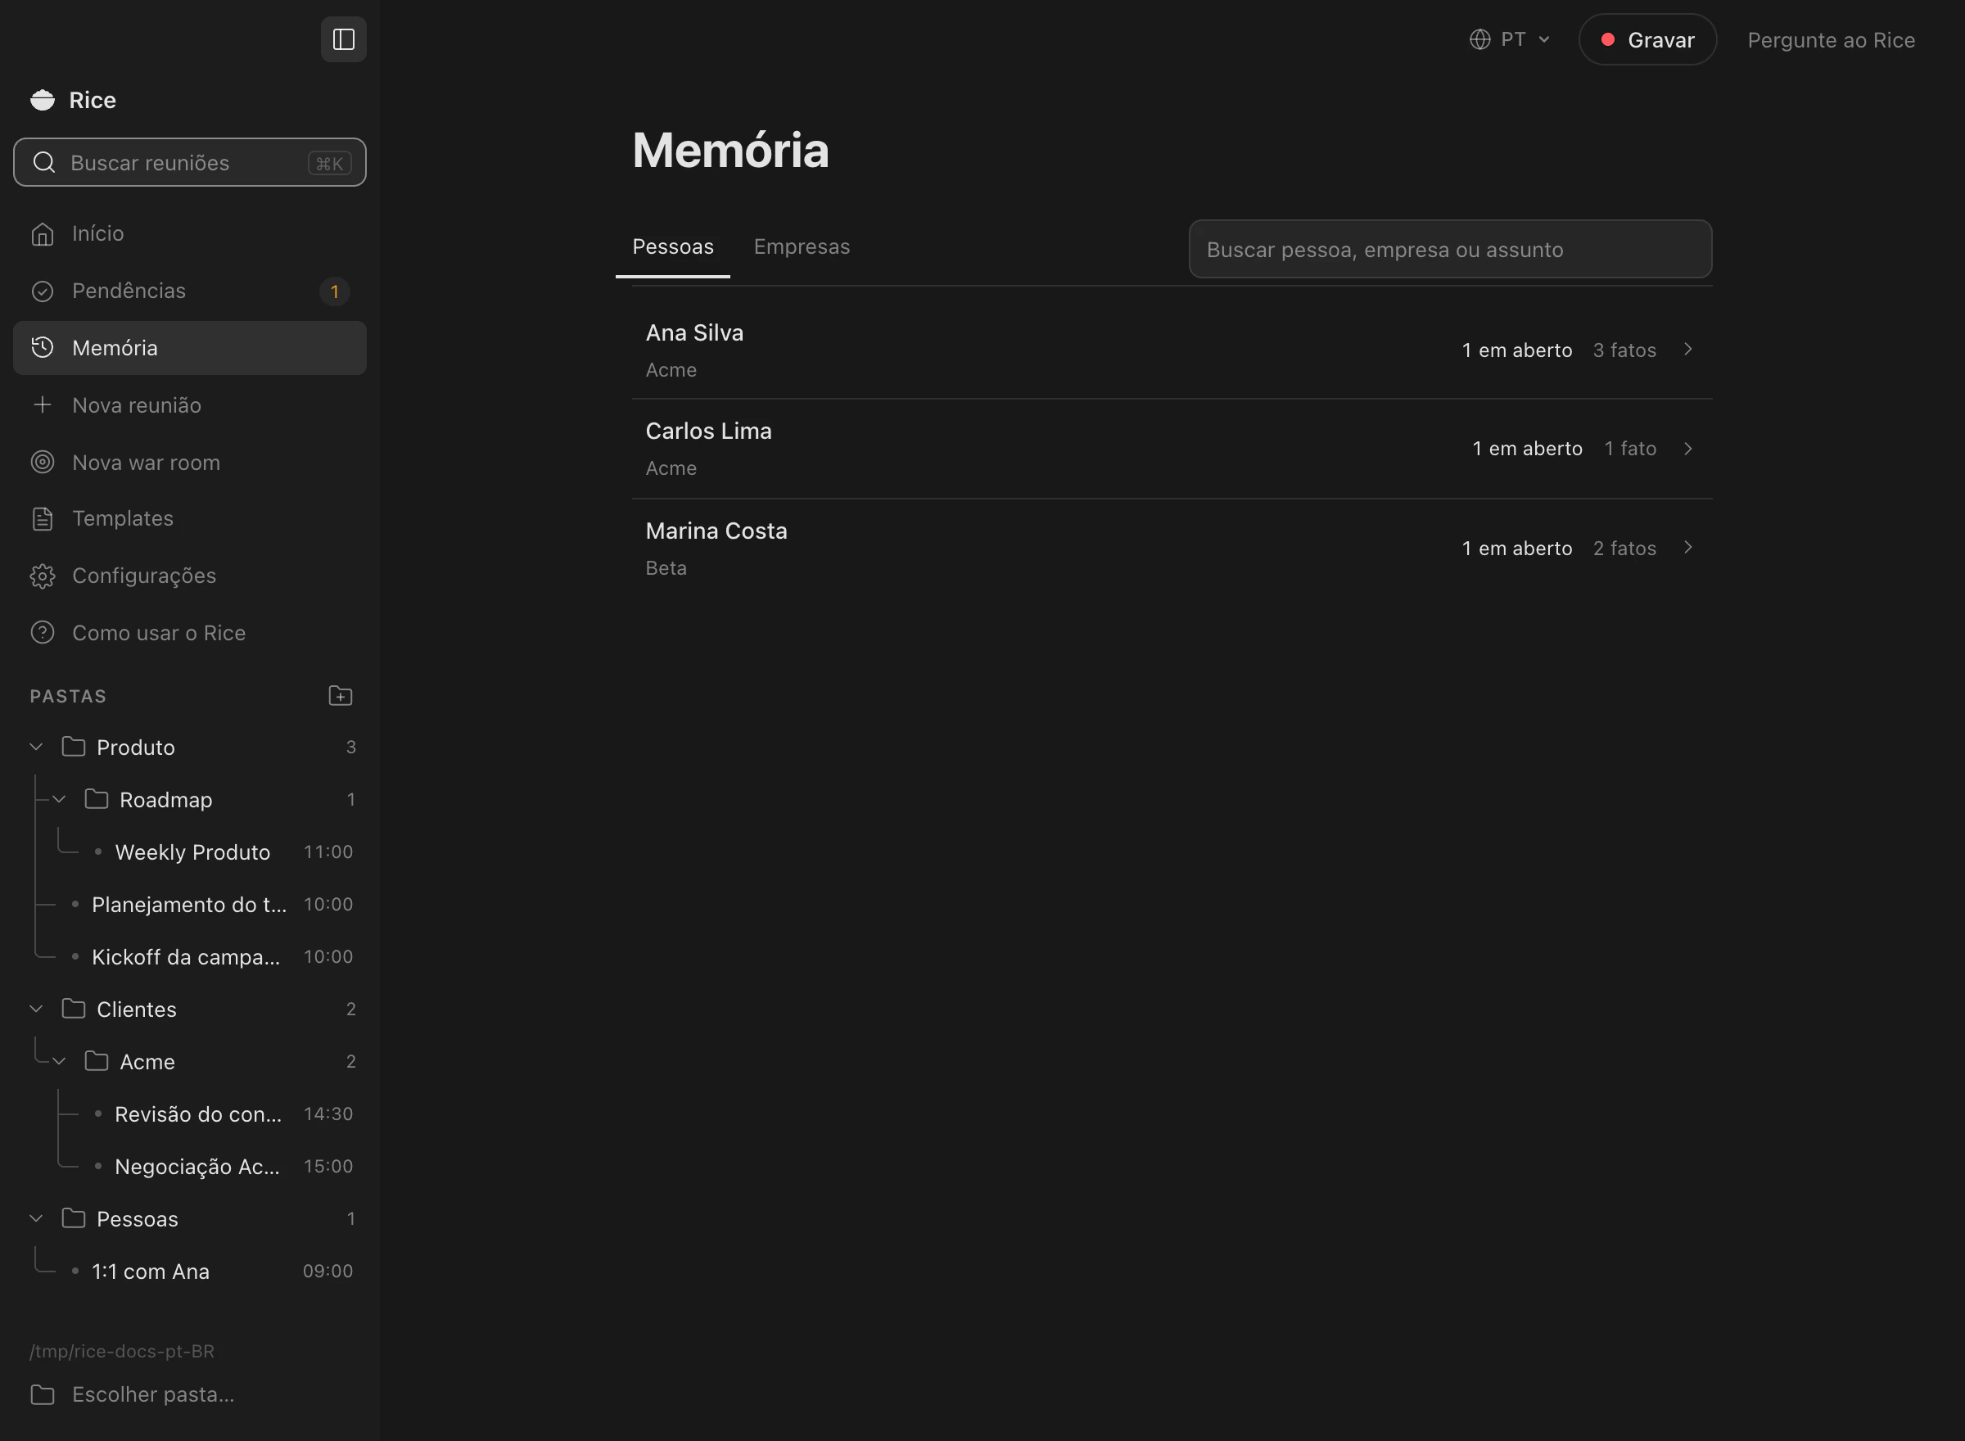The width and height of the screenshot is (1965, 1441).
Task: Open Templates document icon
Action: tap(43, 519)
